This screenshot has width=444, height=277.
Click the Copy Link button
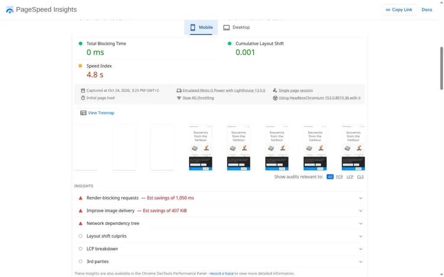[399, 10]
